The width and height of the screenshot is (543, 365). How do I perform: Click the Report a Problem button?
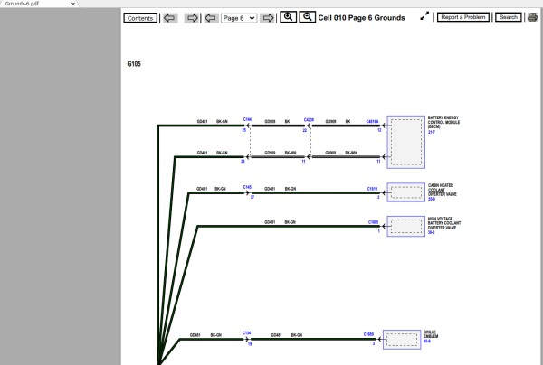click(x=463, y=17)
